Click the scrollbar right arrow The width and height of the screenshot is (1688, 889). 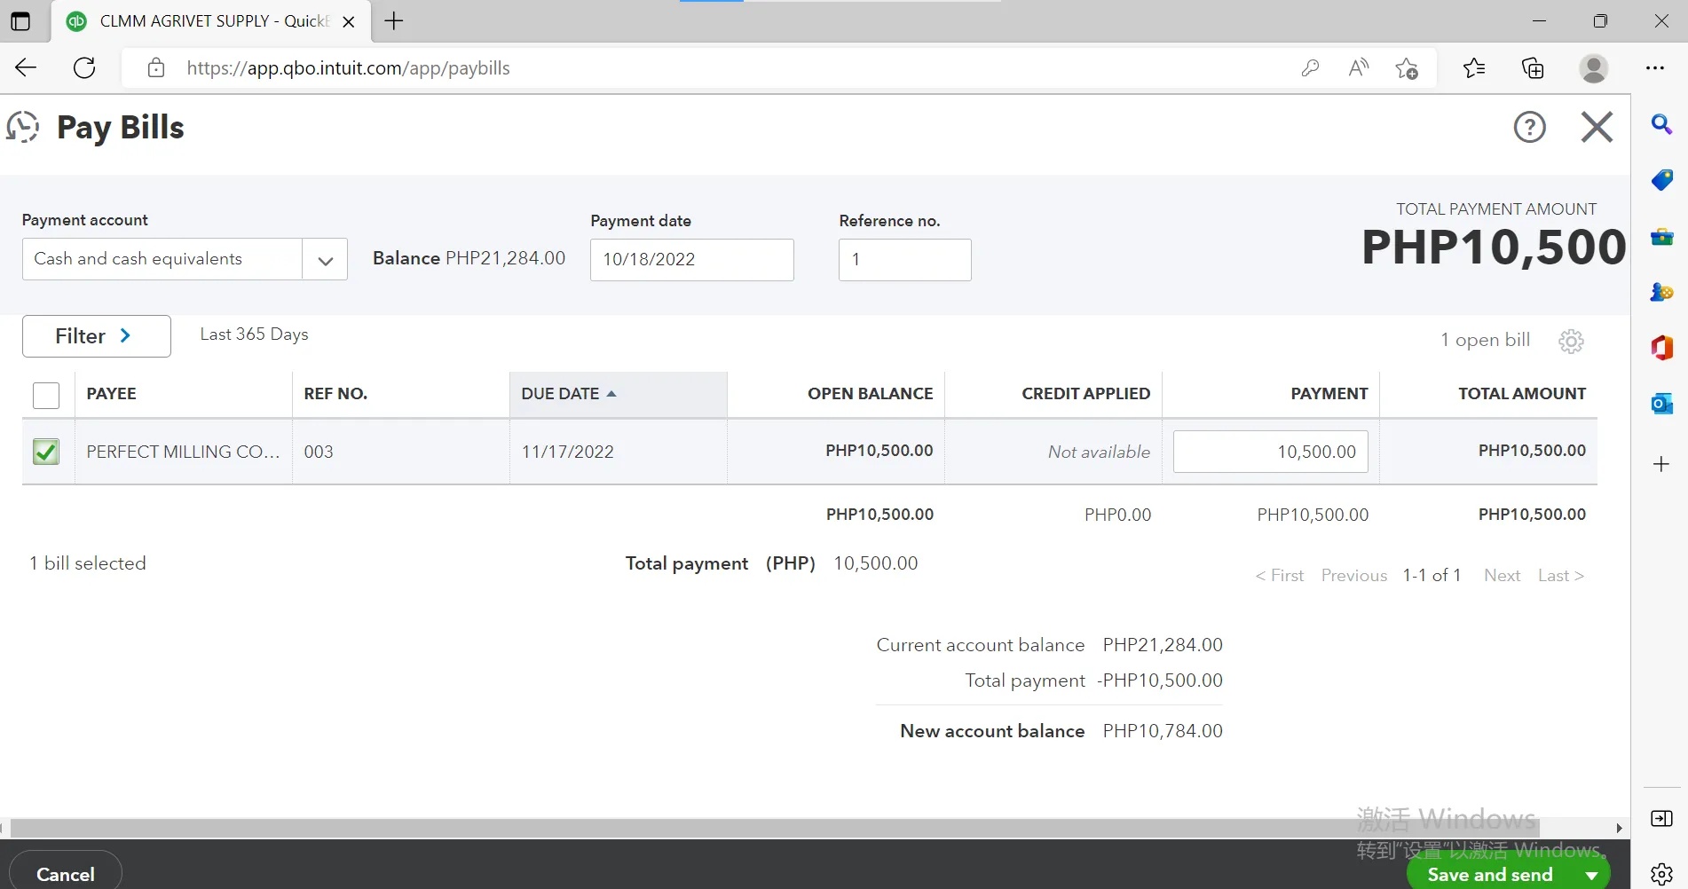click(x=1619, y=828)
